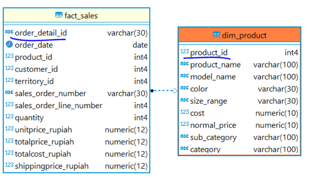
Task: Click the 123 icon beside dim_product product_id
Action: [x=184, y=52]
